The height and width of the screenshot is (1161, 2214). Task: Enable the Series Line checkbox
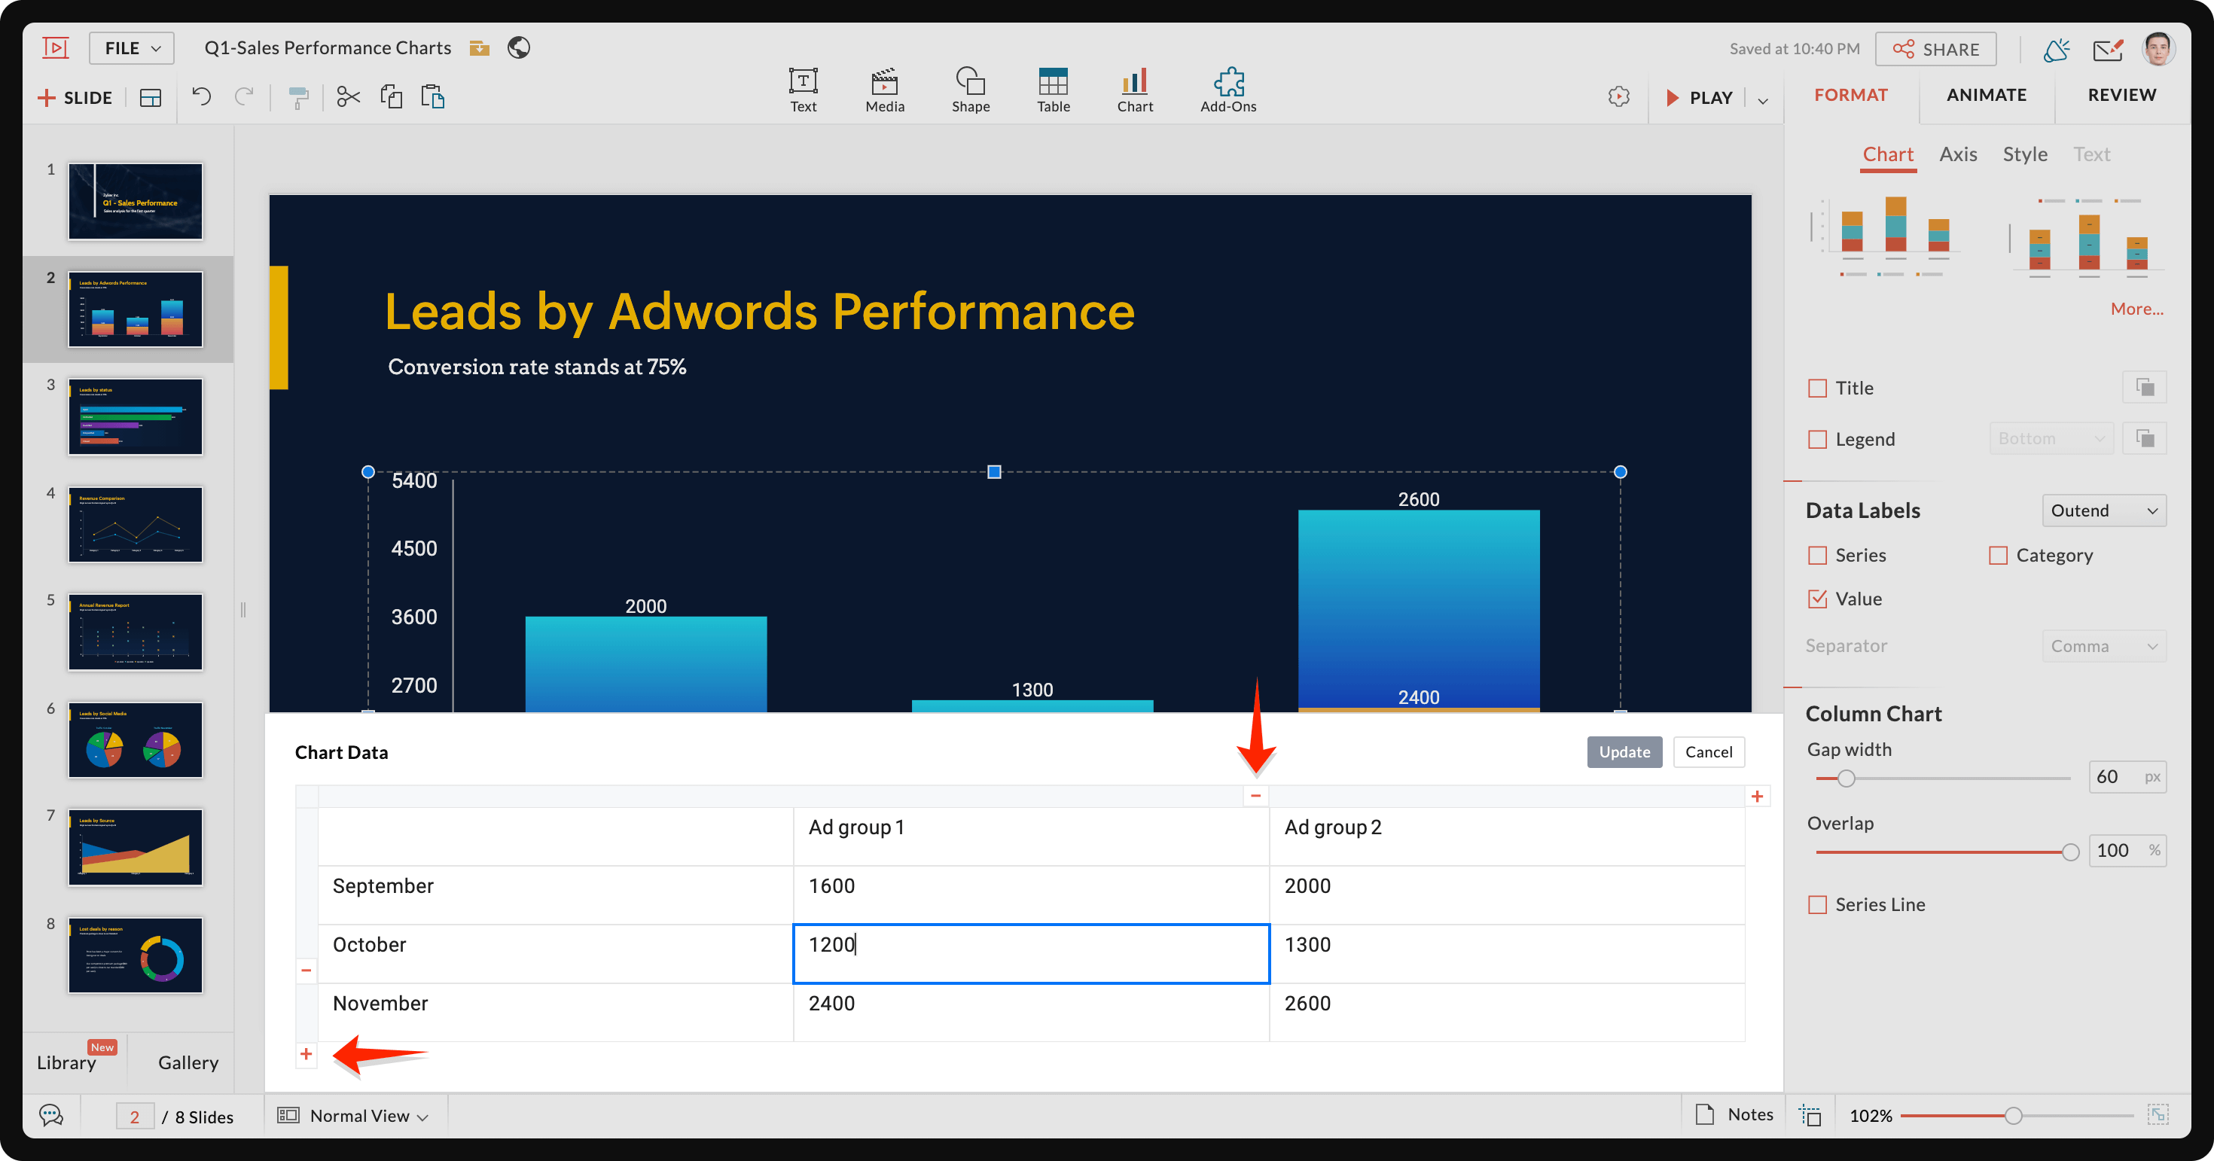click(1817, 904)
